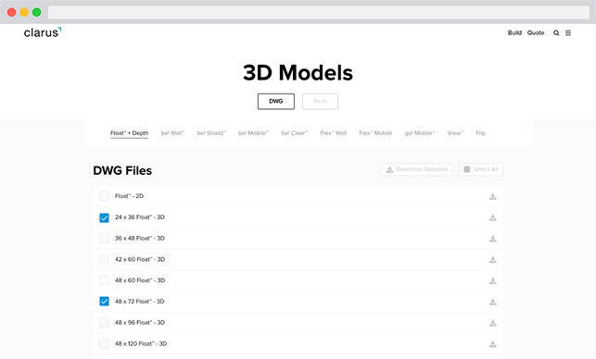Check the 48 x 96 Float 3D checkbox
596x359 pixels.
tap(104, 323)
